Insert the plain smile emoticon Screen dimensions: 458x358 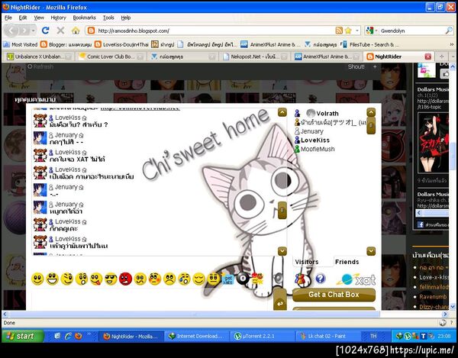point(37,279)
